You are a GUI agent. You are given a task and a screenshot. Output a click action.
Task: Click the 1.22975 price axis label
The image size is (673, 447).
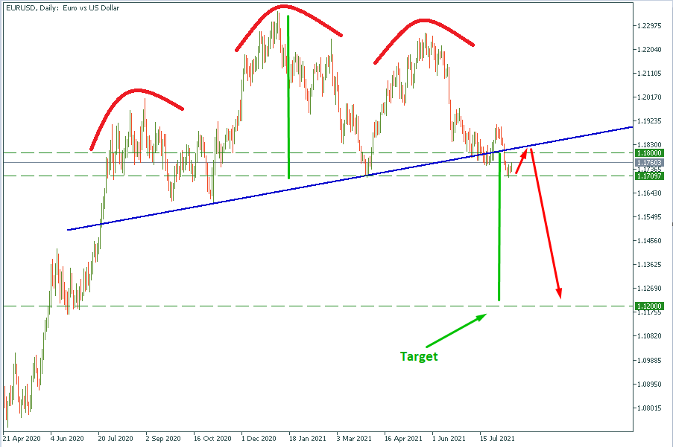pyautogui.click(x=647, y=26)
